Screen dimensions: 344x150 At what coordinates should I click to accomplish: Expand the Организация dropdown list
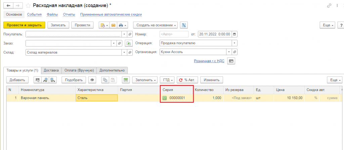coord(229,52)
